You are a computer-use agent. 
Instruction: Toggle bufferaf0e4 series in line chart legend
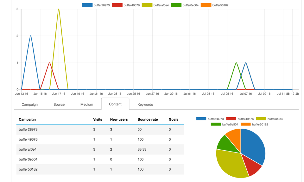(x=155, y=5)
